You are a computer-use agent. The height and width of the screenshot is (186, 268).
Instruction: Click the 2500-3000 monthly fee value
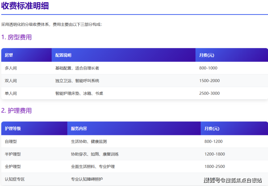pos(209,93)
